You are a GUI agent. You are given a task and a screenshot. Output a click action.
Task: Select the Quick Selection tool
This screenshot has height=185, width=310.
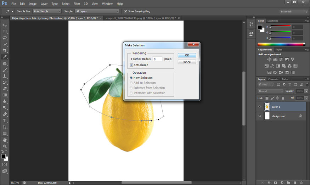5,44
